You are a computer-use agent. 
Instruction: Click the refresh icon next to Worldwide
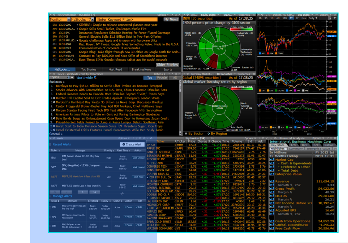pos(95,78)
